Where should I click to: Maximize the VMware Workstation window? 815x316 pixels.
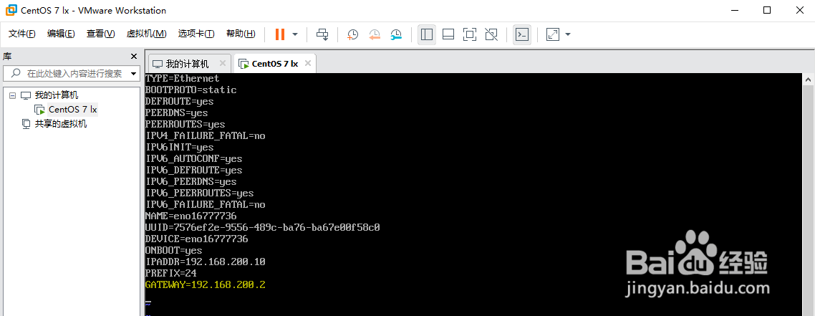(x=767, y=11)
